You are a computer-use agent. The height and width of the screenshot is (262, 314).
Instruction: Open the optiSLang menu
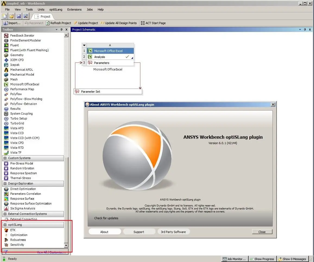pyautogui.click(x=56, y=9)
